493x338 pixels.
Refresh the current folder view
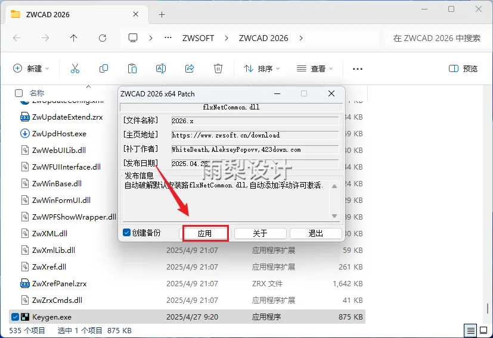(x=103, y=38)
